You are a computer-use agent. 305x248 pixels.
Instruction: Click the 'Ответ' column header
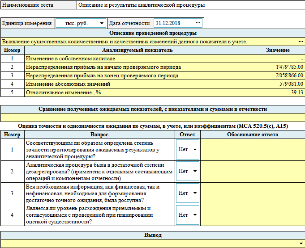click(x=187, y=135)
